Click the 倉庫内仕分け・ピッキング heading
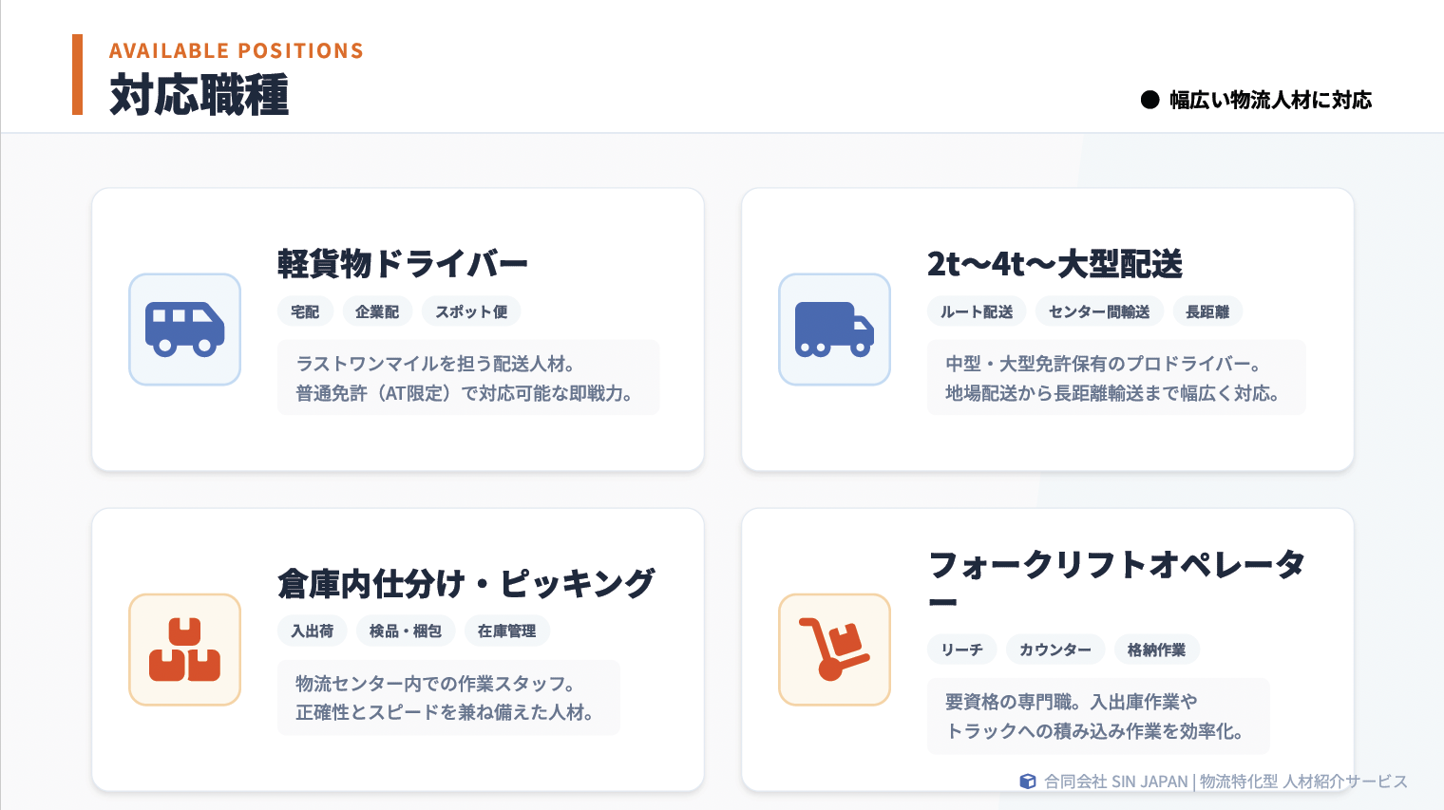 [x=465, y=583]
